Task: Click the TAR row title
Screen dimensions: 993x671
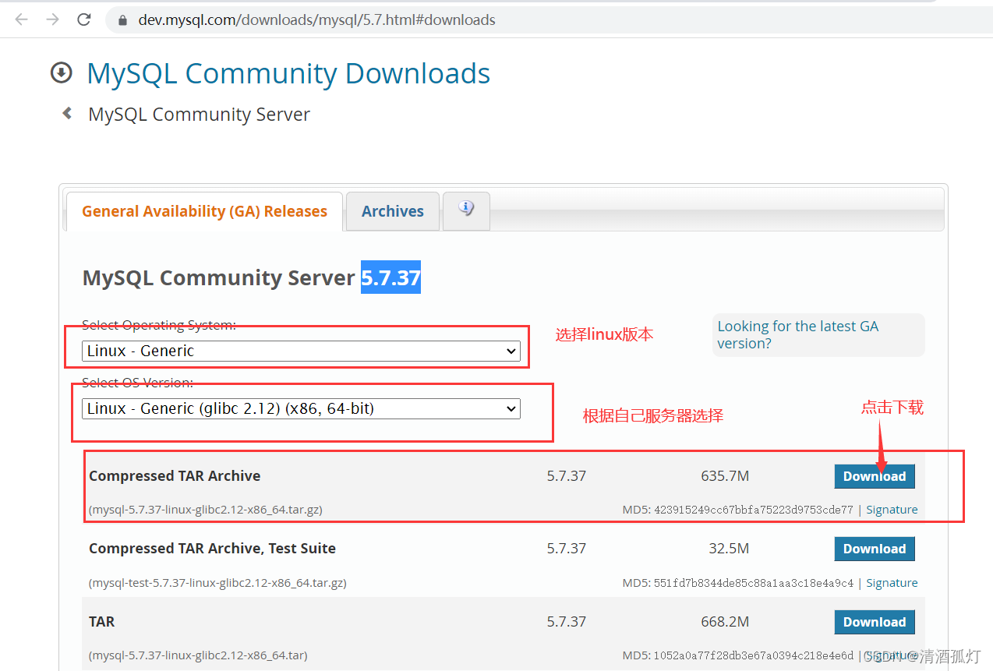Action: point(101,622)
